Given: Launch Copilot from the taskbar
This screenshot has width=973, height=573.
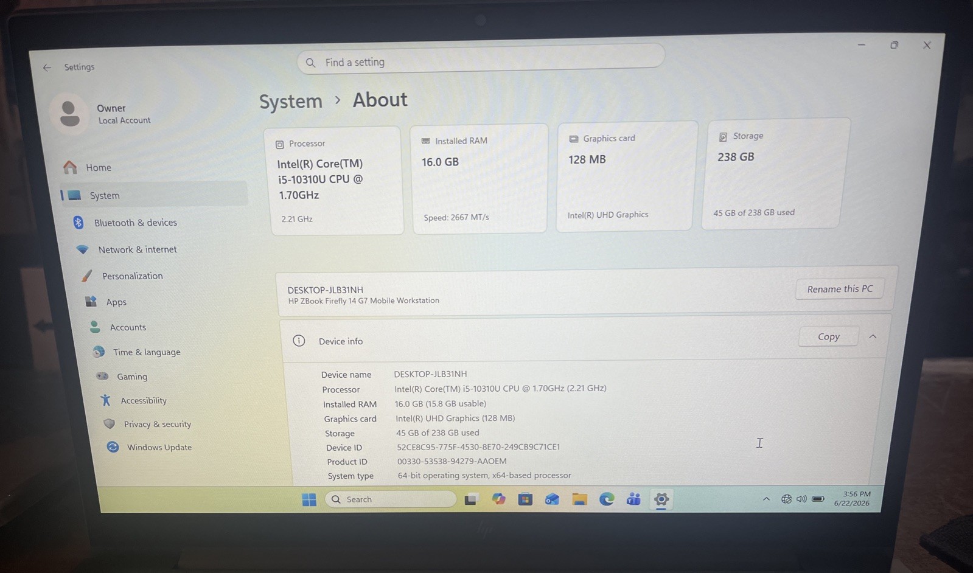Looking at the screenshot, I should 498,499.
